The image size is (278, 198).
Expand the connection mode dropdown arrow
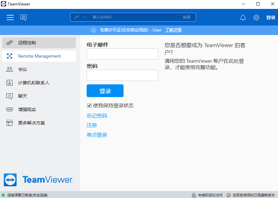tap(84, 17)
